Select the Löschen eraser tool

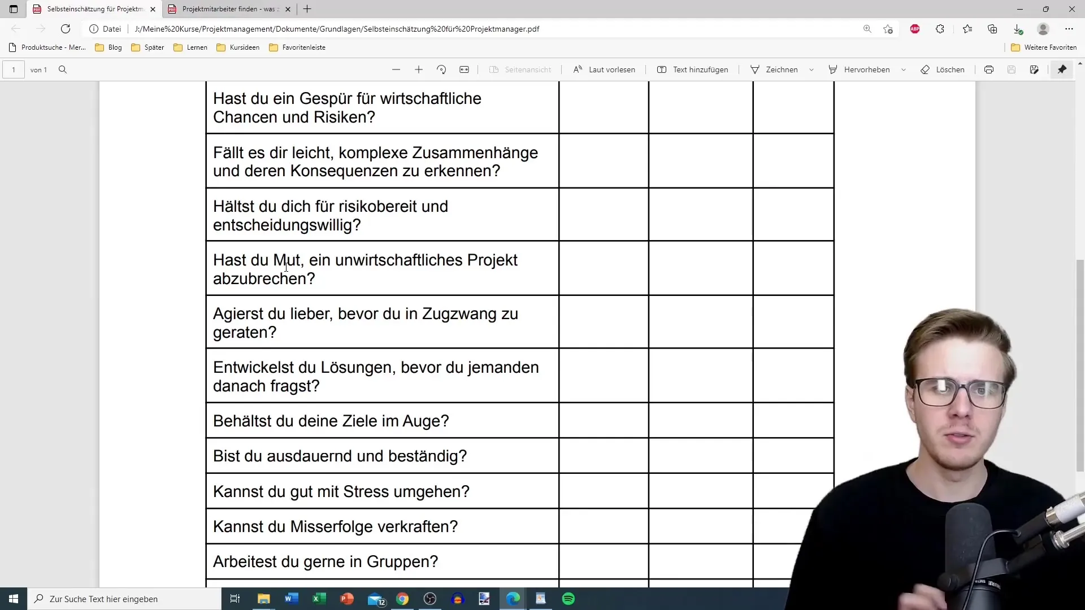pos(943,69)
